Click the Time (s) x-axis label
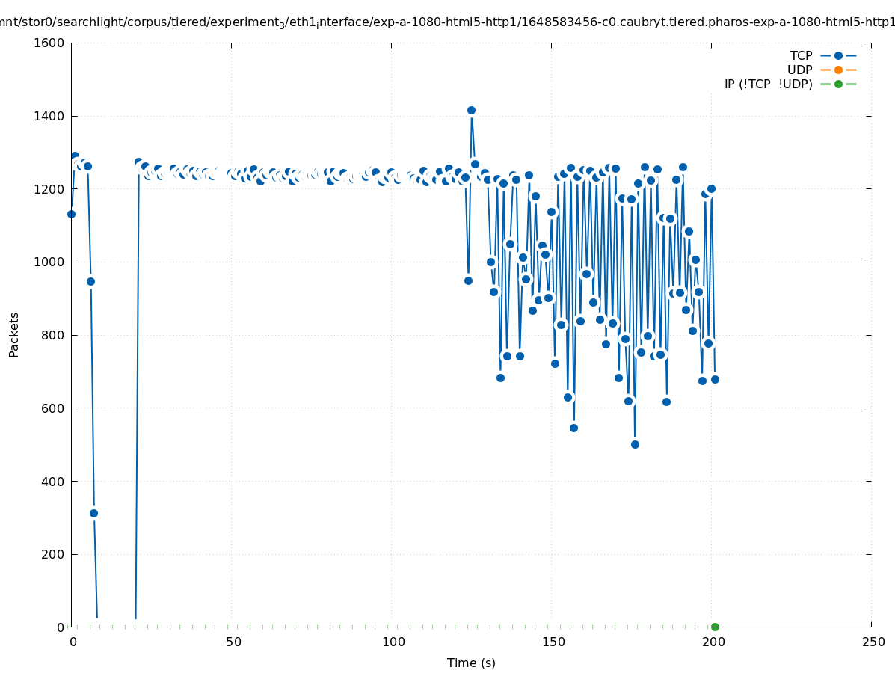 (x=471, y=663)
